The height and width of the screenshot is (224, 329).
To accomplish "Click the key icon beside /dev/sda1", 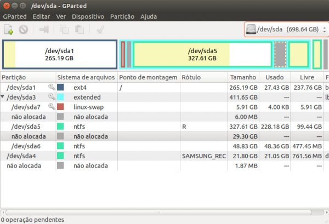I will [52, 87].
